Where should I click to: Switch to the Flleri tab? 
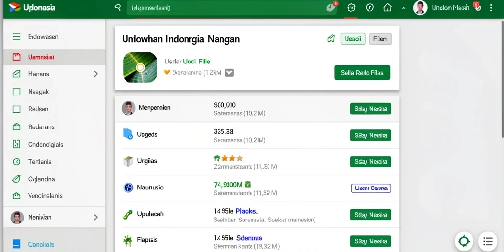point(380,39)
